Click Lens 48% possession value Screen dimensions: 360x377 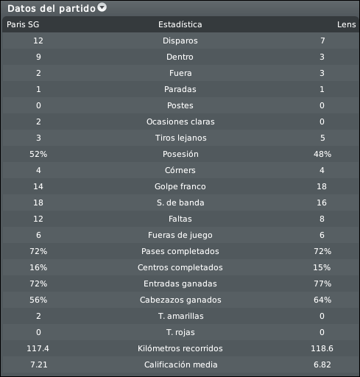click(x=322, y=154)
